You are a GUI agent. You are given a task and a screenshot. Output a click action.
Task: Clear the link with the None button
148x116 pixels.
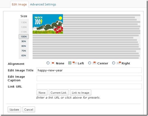point(42,93)
